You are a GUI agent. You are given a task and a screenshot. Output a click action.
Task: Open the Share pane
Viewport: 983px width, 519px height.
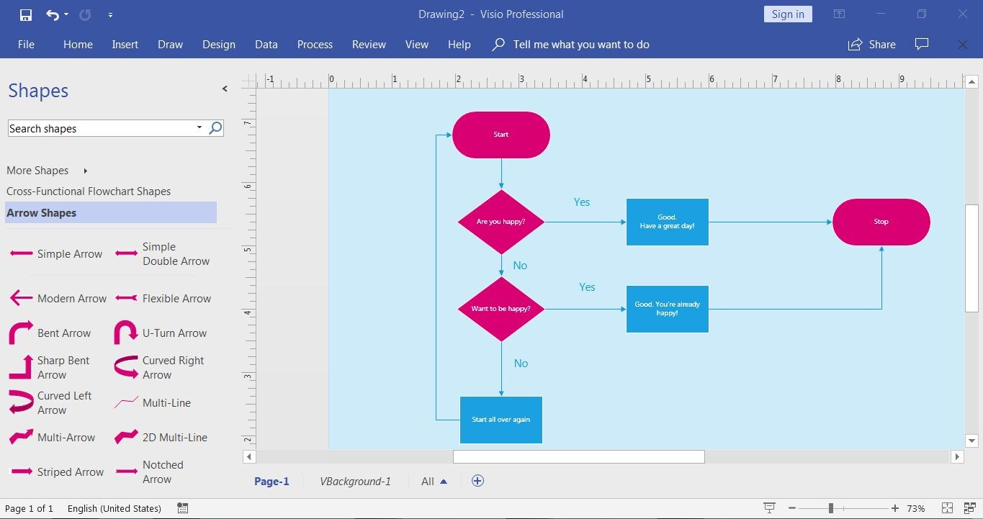click(871, 44)
